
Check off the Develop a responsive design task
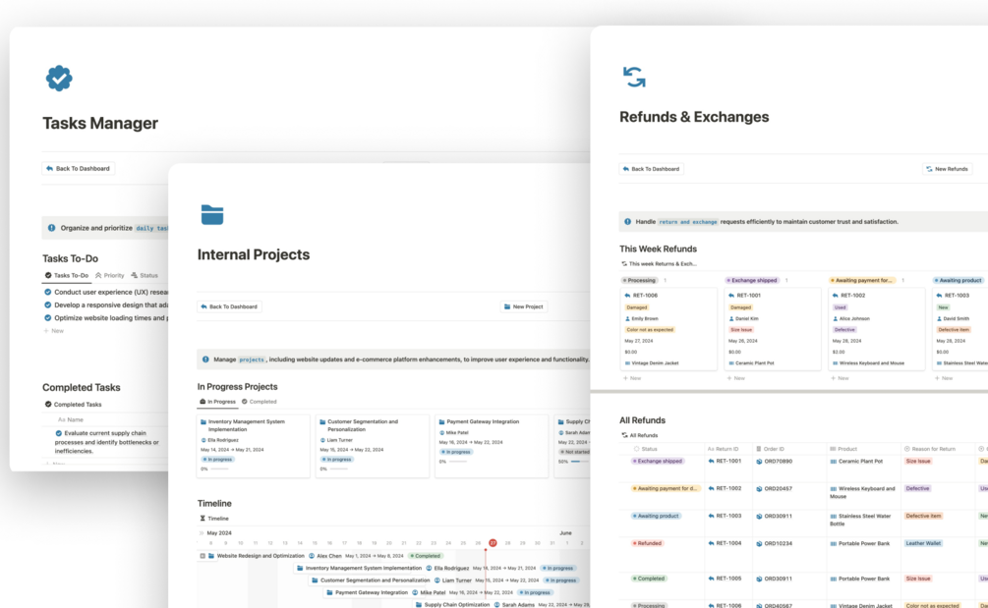(48, 304)
